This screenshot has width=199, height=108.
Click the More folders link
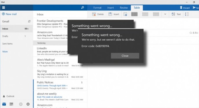[x=5, y=52]
